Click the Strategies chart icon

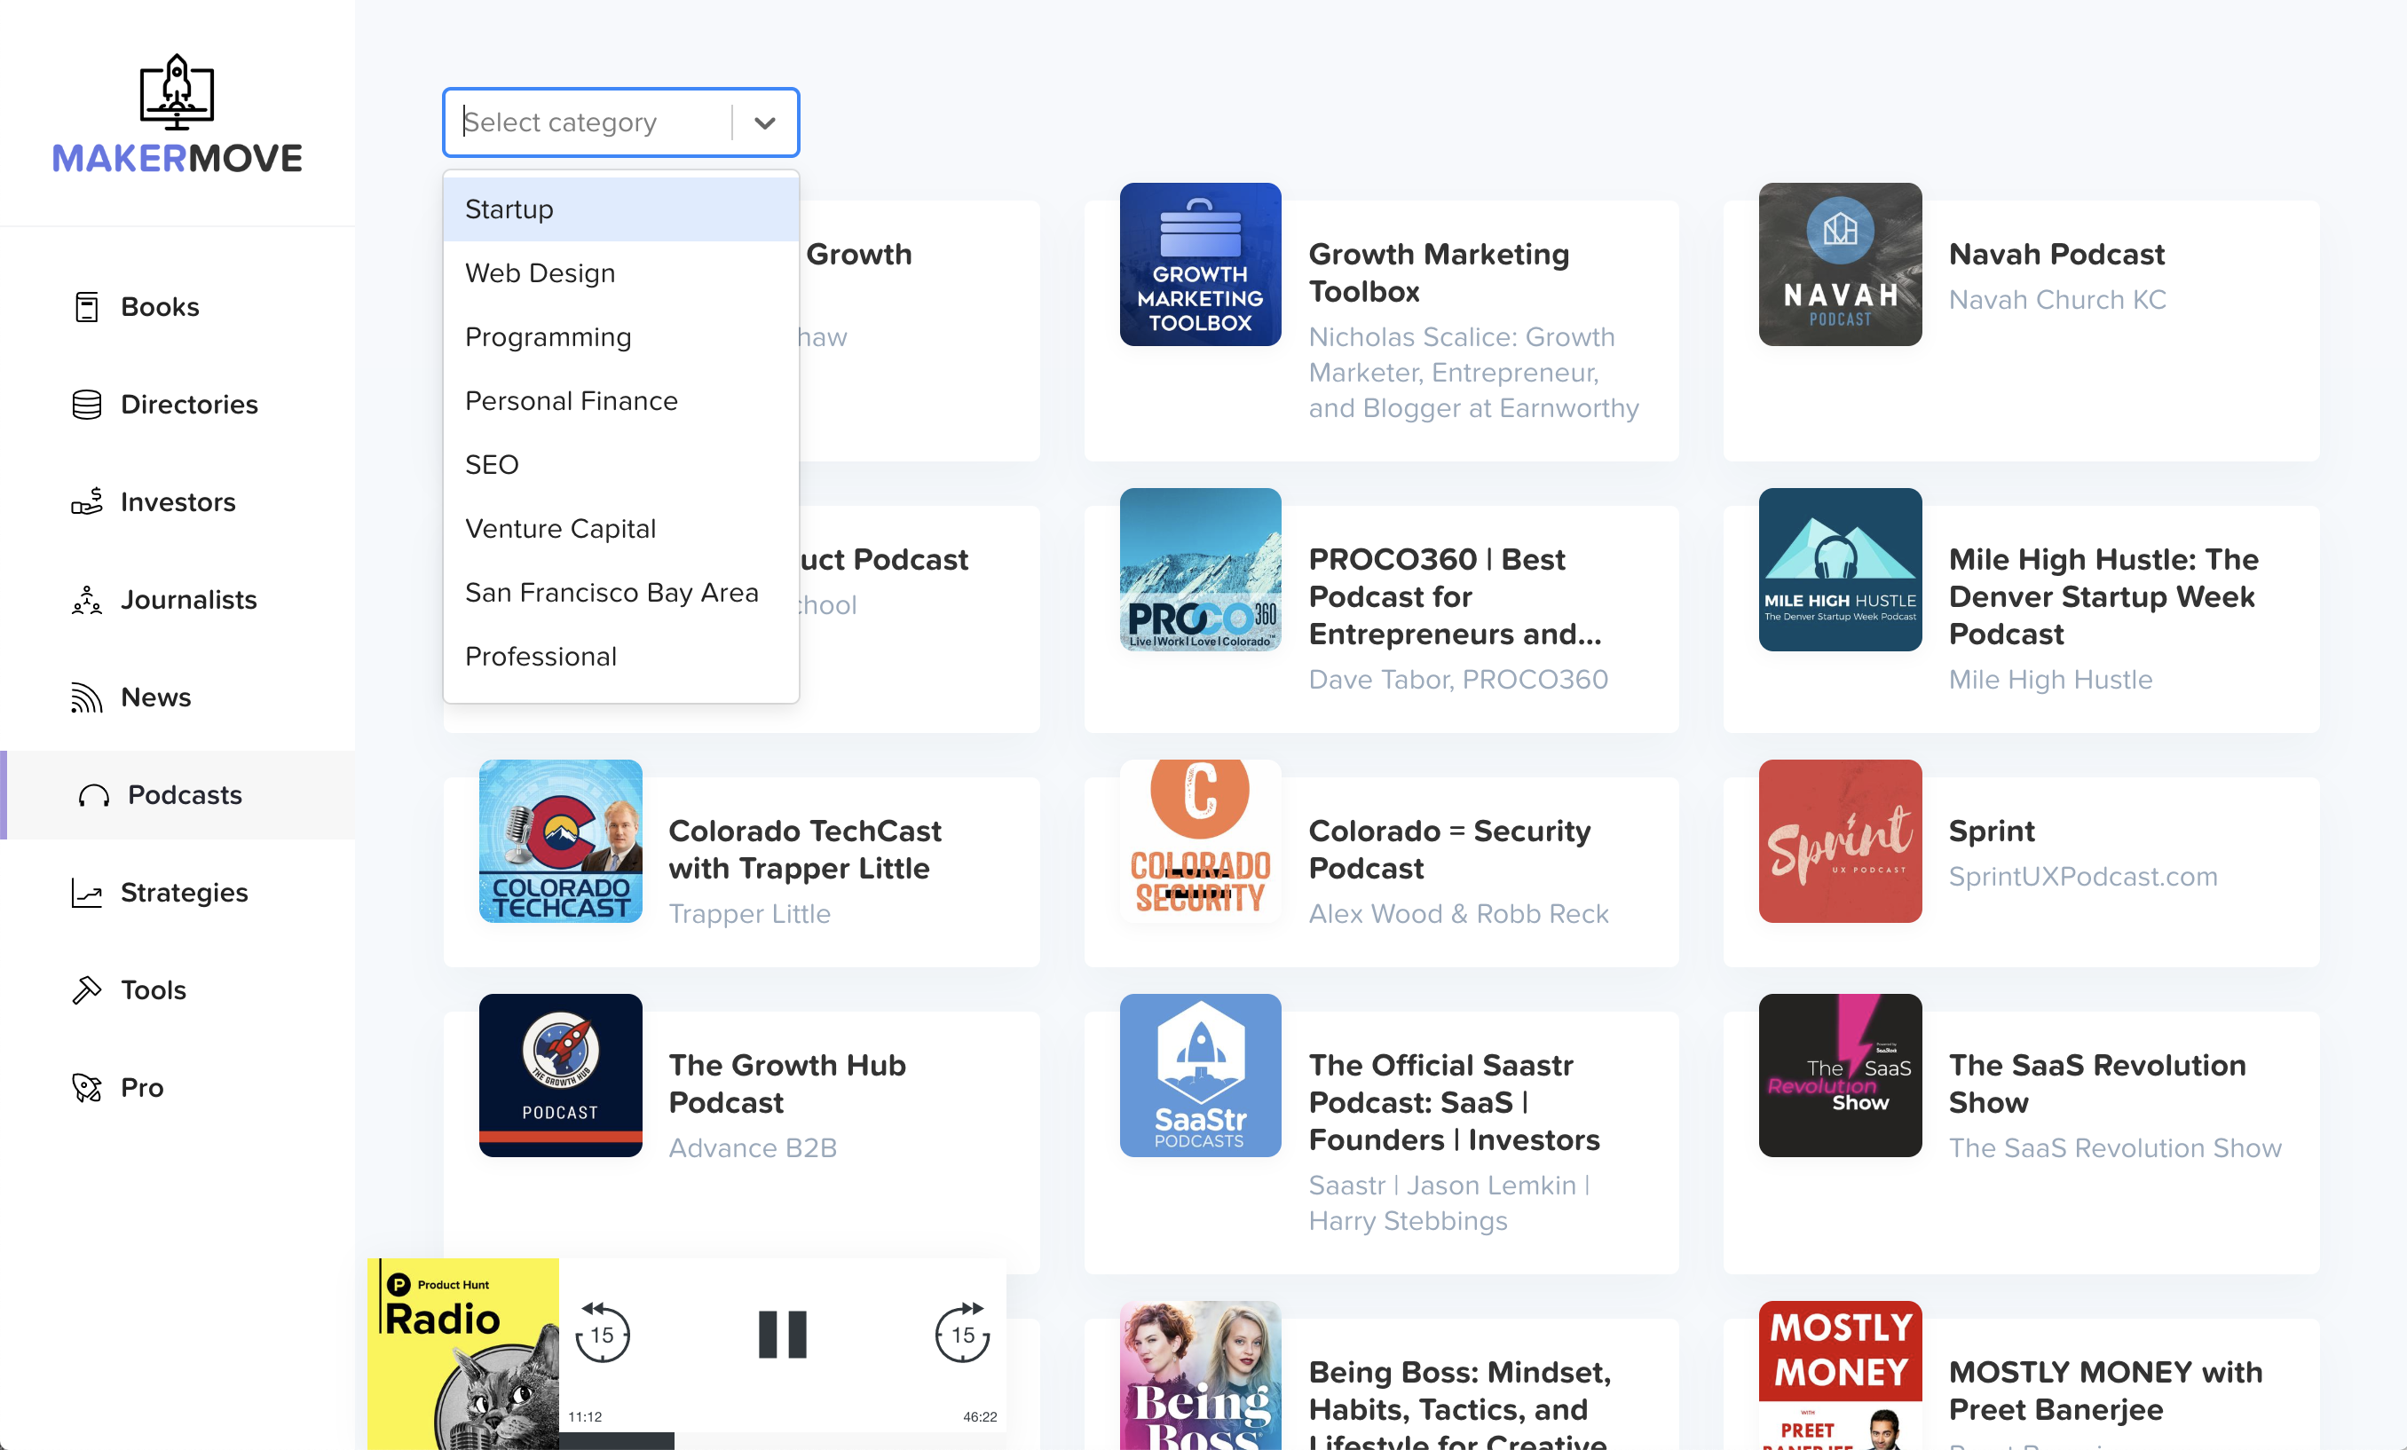(86, 893)
